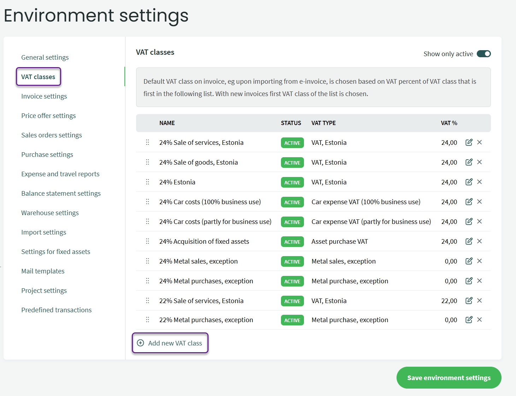Open Predefined transactions settings

coord(56,310)
